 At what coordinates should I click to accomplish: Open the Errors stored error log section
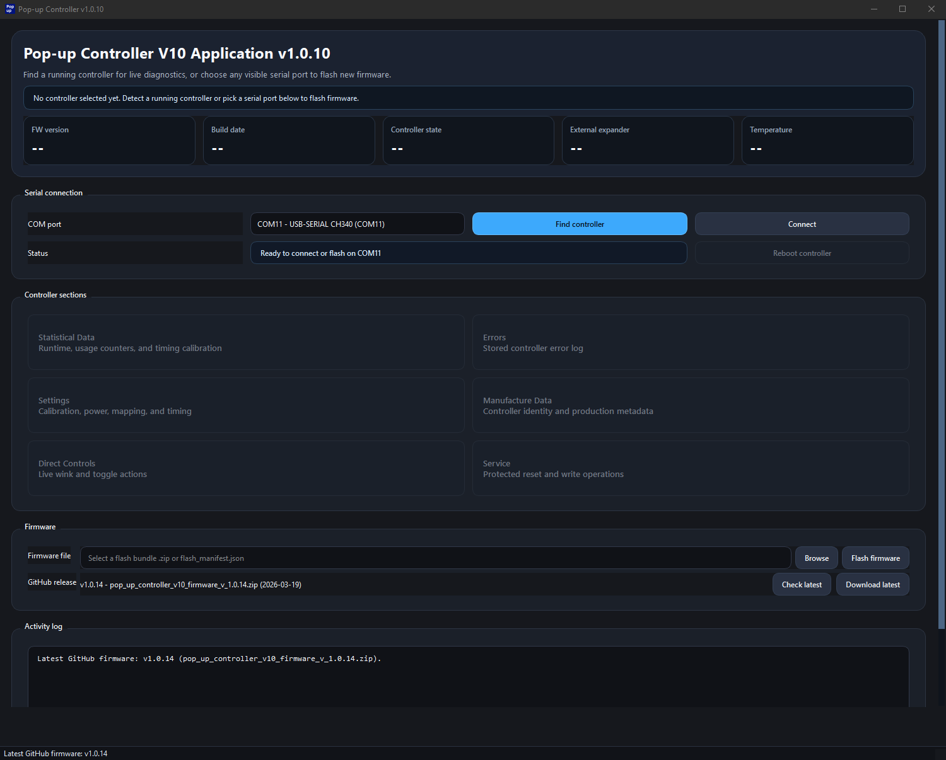tap(690, 342)
